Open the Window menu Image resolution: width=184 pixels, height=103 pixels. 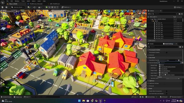pos(17,1)
